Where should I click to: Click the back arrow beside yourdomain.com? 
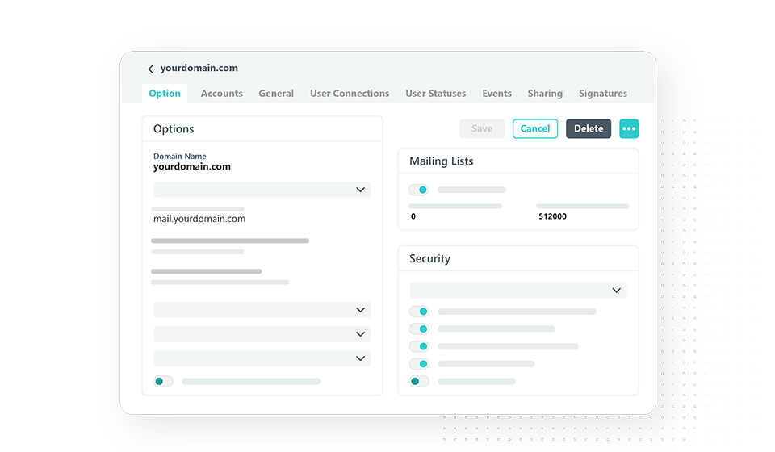tap(150, 69)
